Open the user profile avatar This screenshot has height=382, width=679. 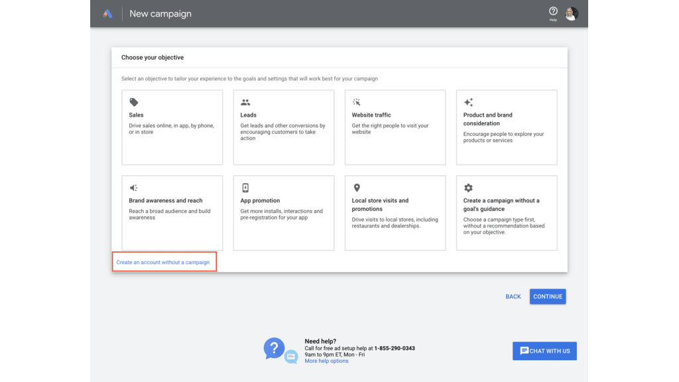[x=571, y=14]
